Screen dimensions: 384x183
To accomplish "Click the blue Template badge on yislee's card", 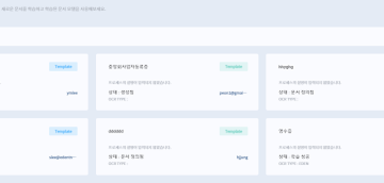I will tap(63, 67).
